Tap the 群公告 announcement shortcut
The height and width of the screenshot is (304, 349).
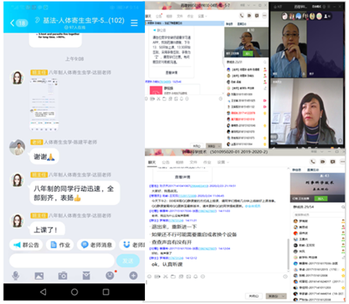tap(26, 245)
